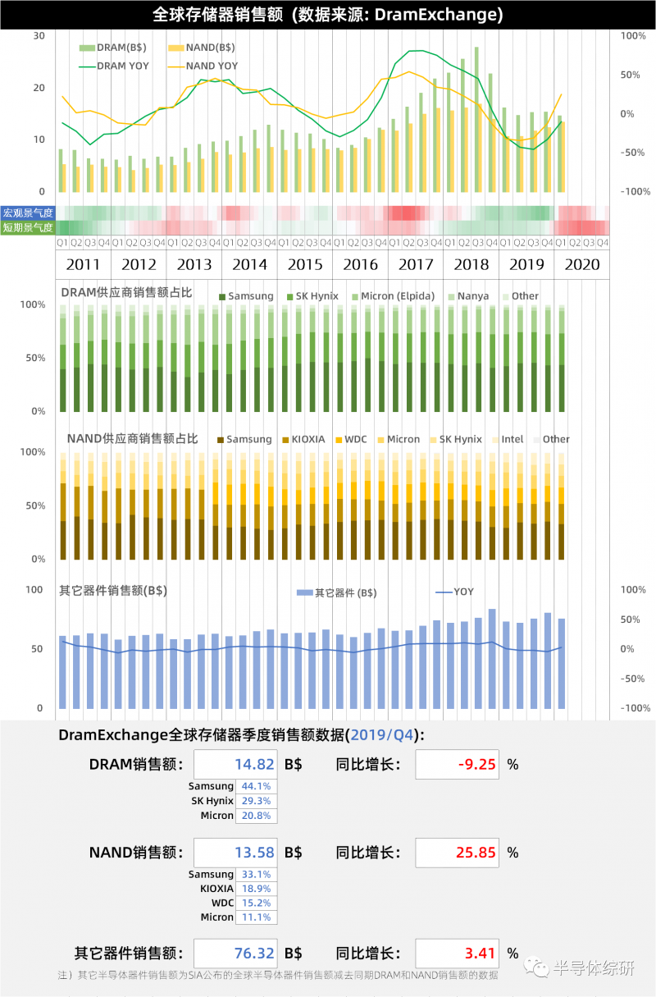This screenshot has width=656, height=997.
Task: Click the Nanya legend marker in DRAM chart
Action: click(x=452, y=296)
